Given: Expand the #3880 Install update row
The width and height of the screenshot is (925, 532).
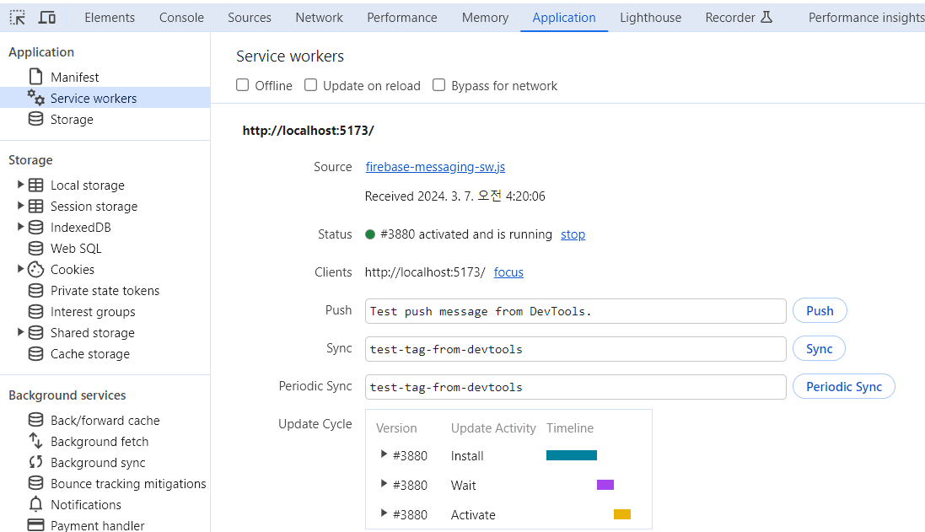Looking at the screenshot, I should click(x=385, y=455).
